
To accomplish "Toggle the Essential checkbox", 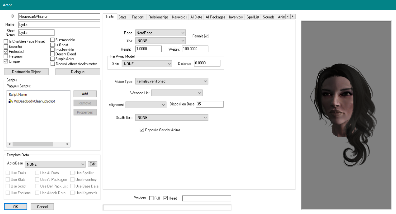I will [x=6, y=47].
